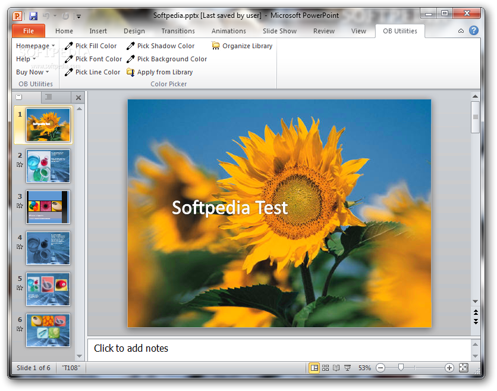This screenshot has height=391, width=497.
Task: Switch to the Home tab
Action: (x=64, y=31)
